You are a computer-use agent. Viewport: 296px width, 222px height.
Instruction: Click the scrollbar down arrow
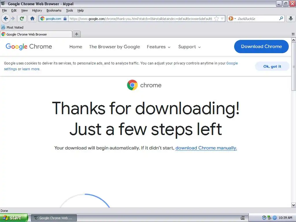pos(294,205)
